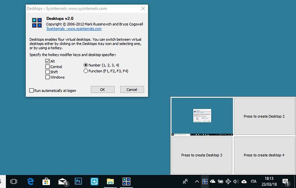296x188 pixels.
Task: Click the Desktops tray icon
Action: click(x=205, y=181)
